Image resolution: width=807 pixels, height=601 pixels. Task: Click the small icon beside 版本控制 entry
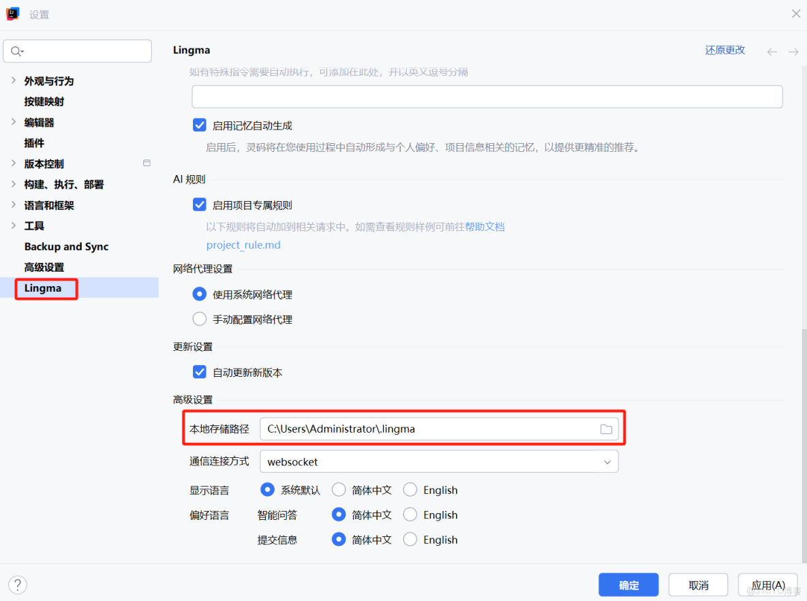(147, 163)
